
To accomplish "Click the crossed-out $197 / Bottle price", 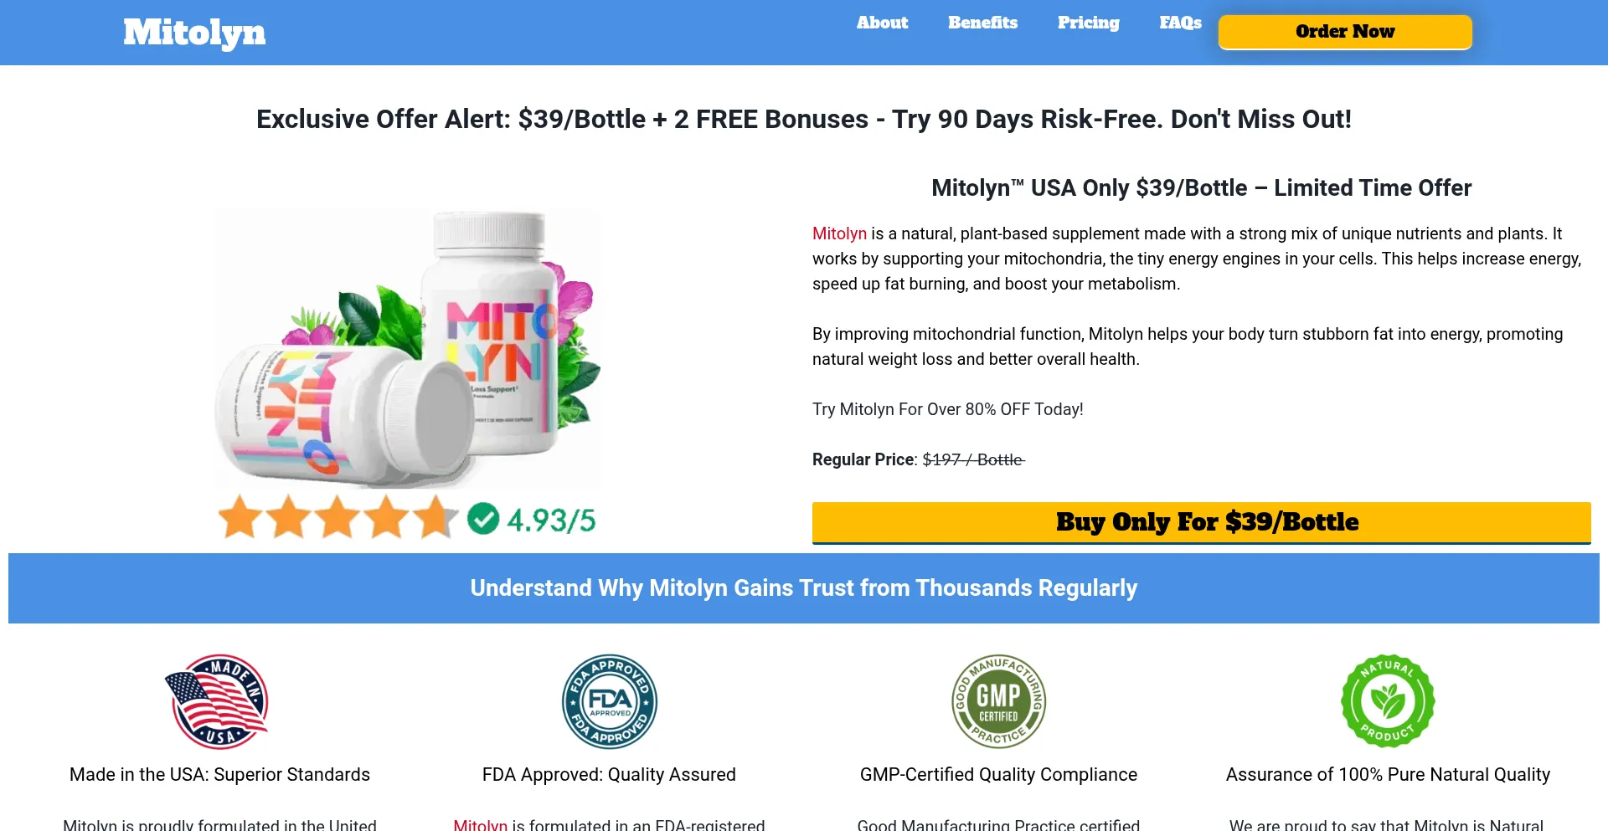I will point(973,459).
